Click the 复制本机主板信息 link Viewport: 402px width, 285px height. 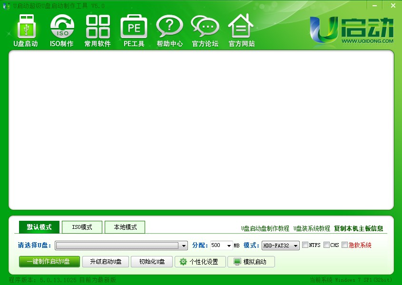(358, 228)
